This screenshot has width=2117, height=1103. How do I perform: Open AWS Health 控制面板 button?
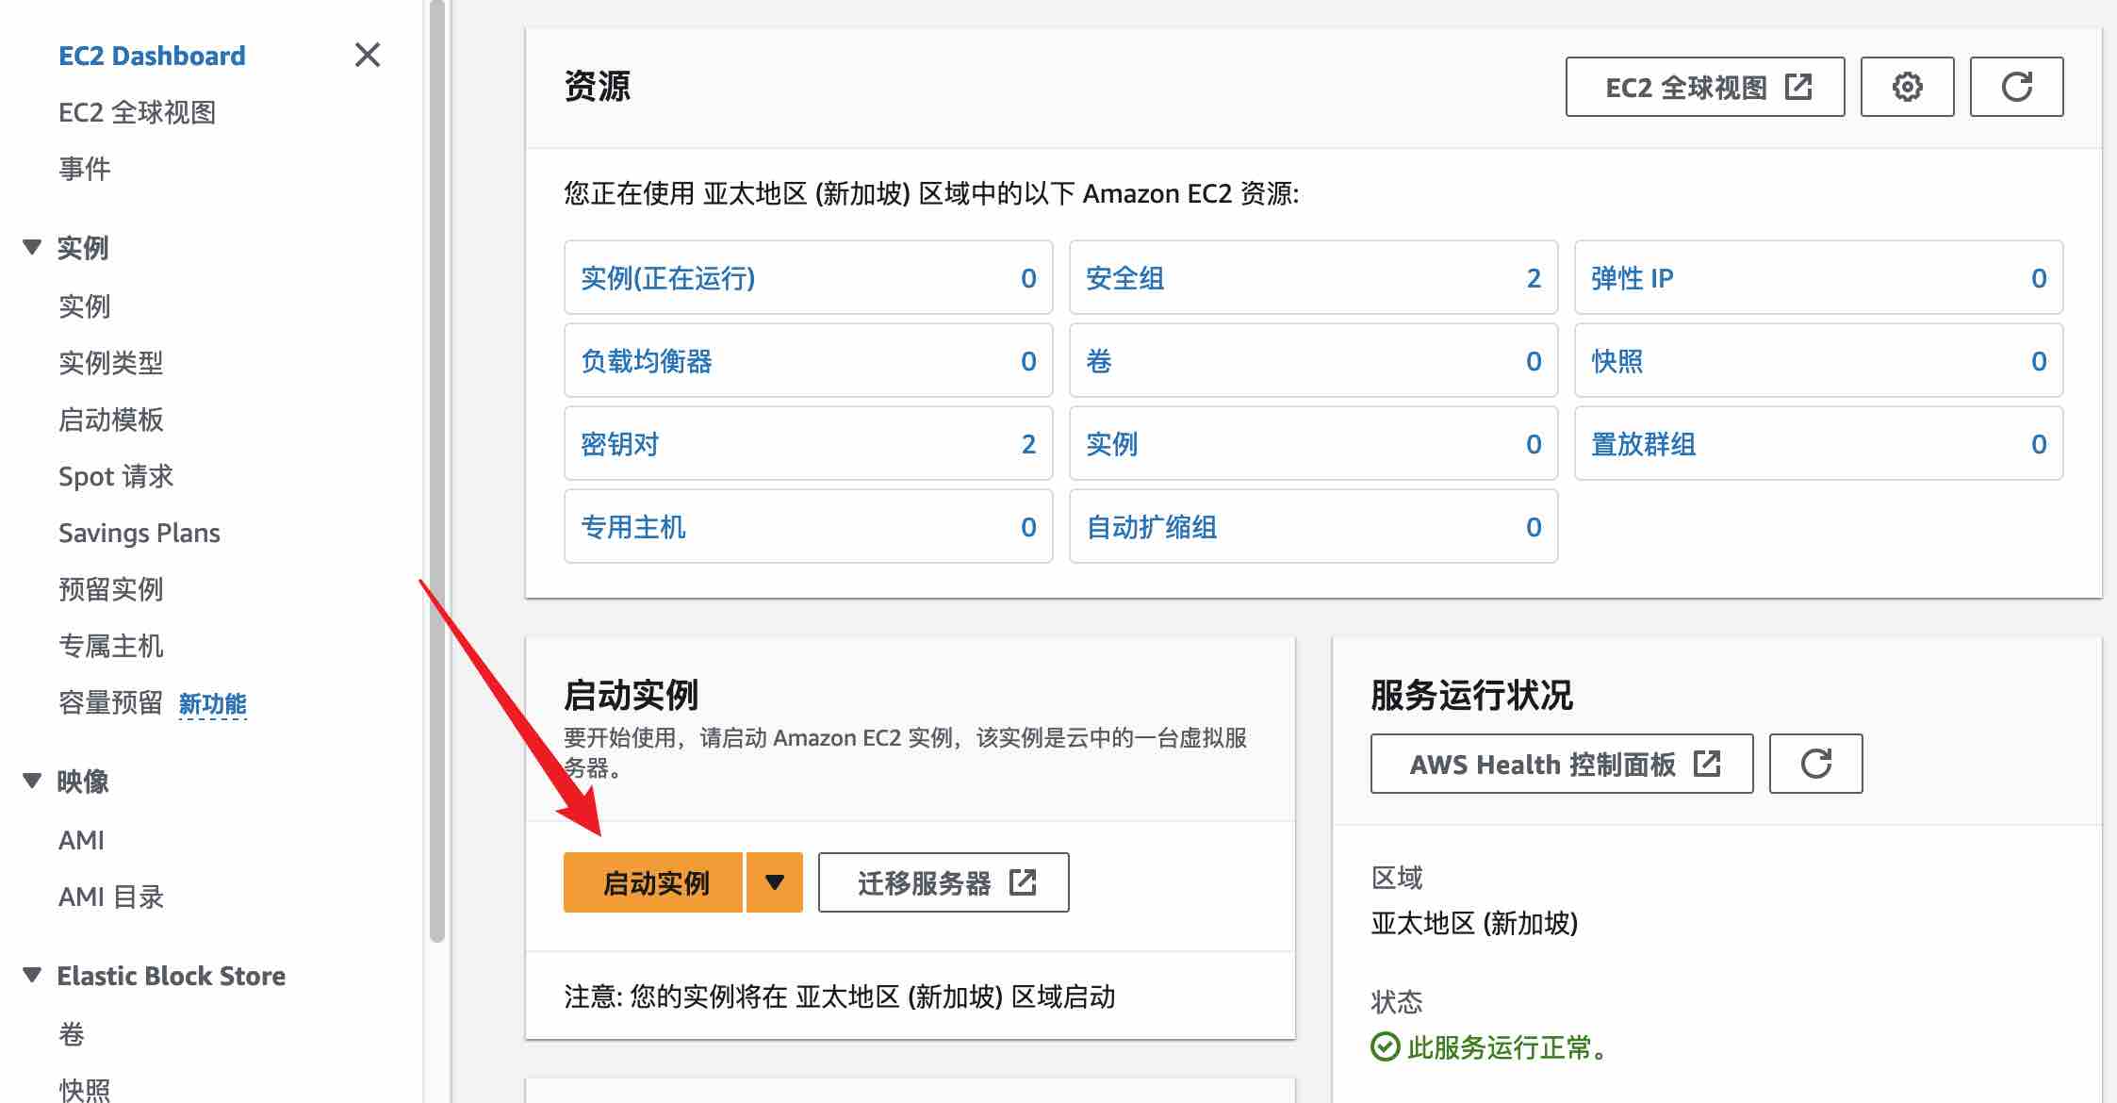click(1562, 764)
